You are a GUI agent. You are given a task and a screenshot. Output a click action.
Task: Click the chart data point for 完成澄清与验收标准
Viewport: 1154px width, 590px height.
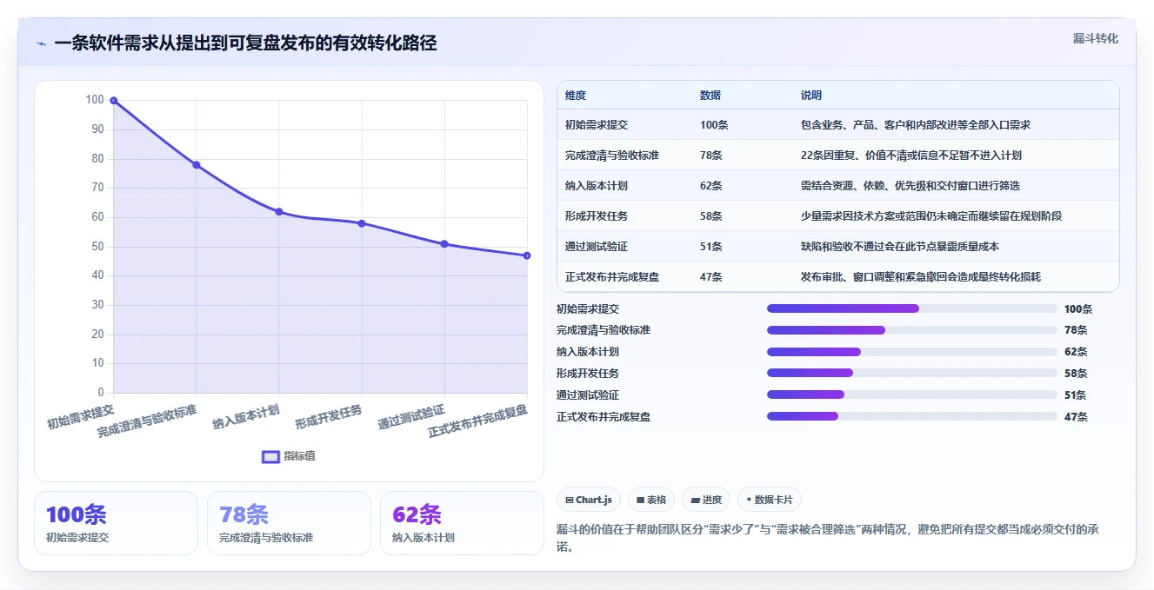tap(197, 165)
